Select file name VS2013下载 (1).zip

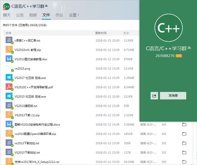pos(27,115)
